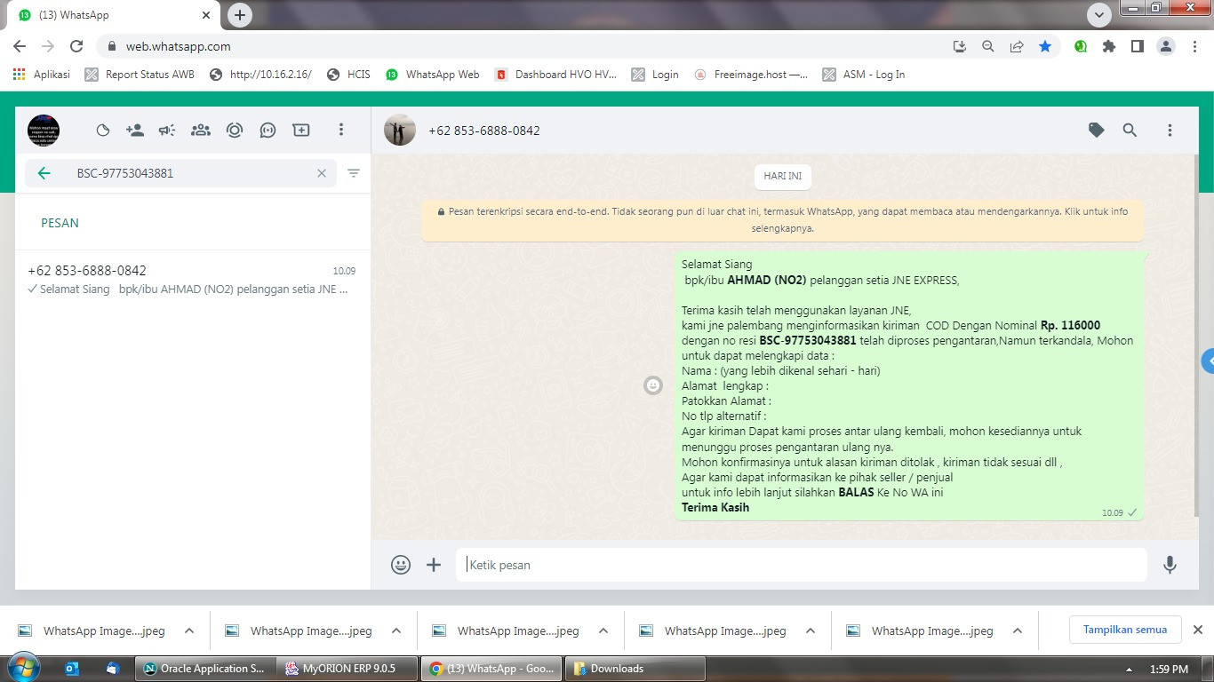The image size is (1214, 682).
Task: Click the sticker-shaped icon in sidebar header
Action: point(103,131)
